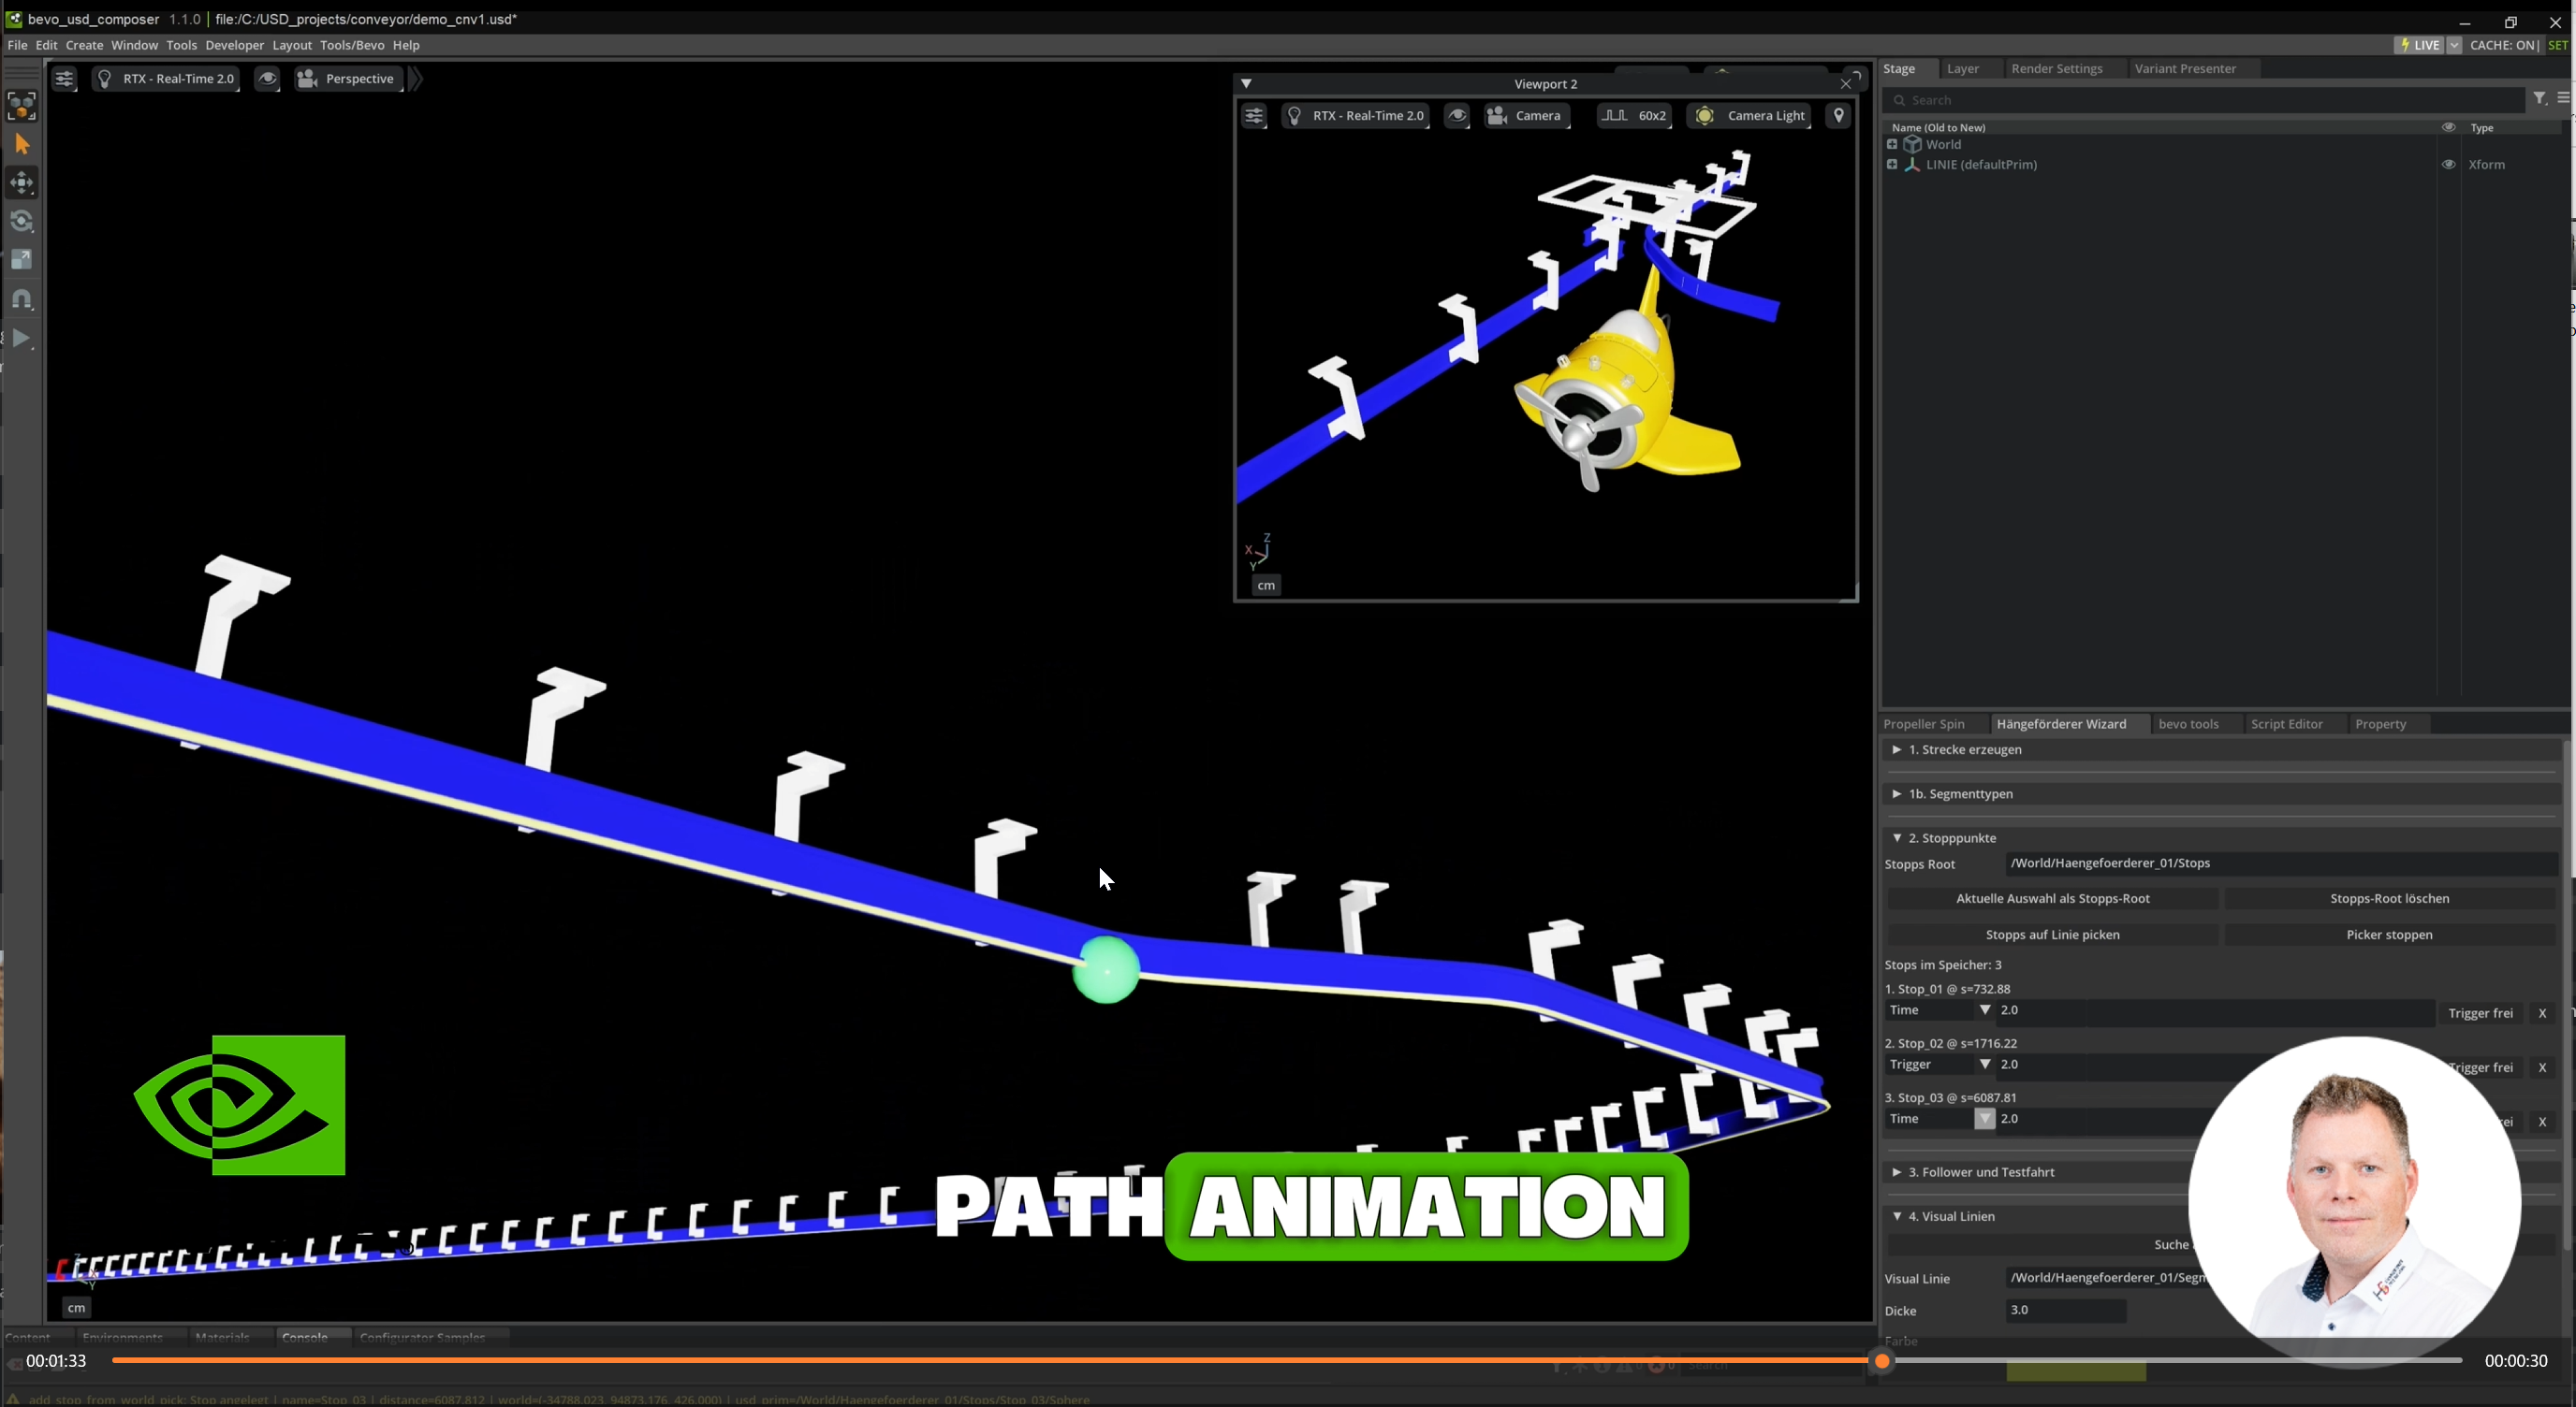The image size is (2576, 1407).
Task: Click the Stopps Root path field
Action: (x=2281, y=863)
